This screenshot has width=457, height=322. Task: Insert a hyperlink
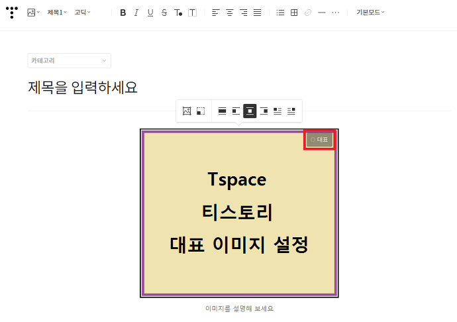(308, 13)
